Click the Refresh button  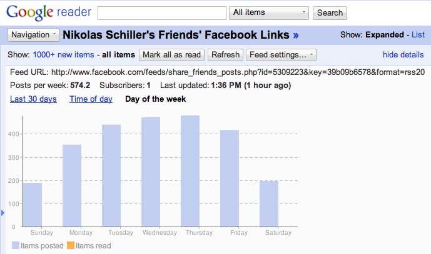225,55
